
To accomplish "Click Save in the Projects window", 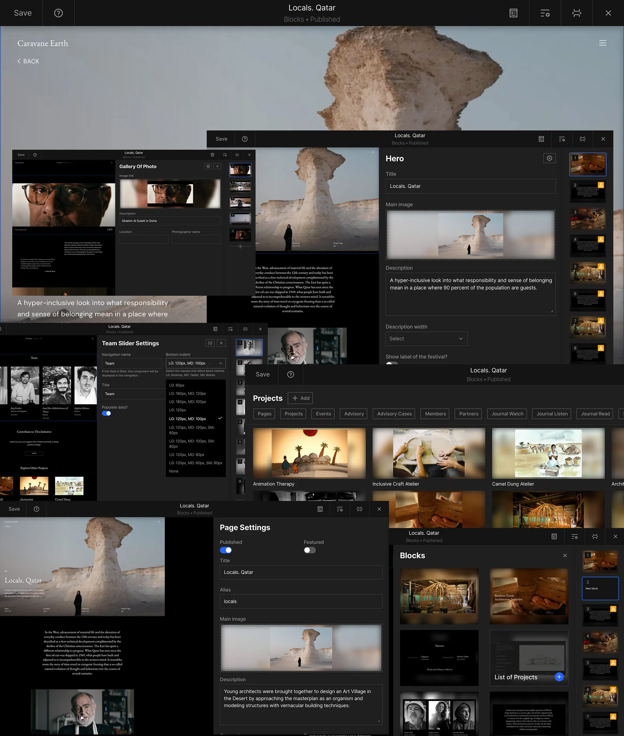I will tap(263, 374).
